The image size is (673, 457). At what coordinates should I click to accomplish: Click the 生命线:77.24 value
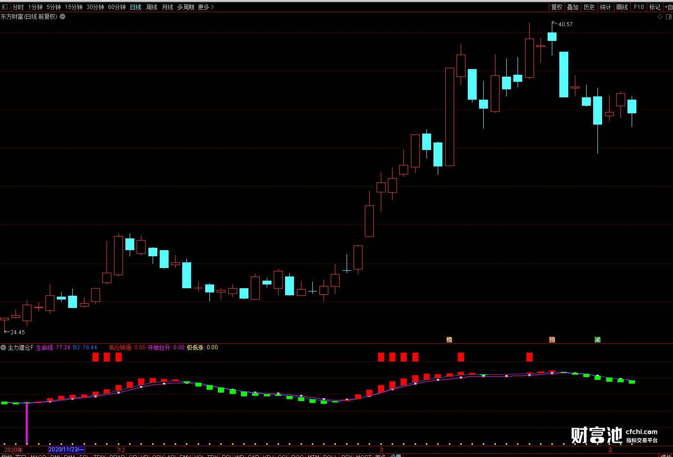53,347
